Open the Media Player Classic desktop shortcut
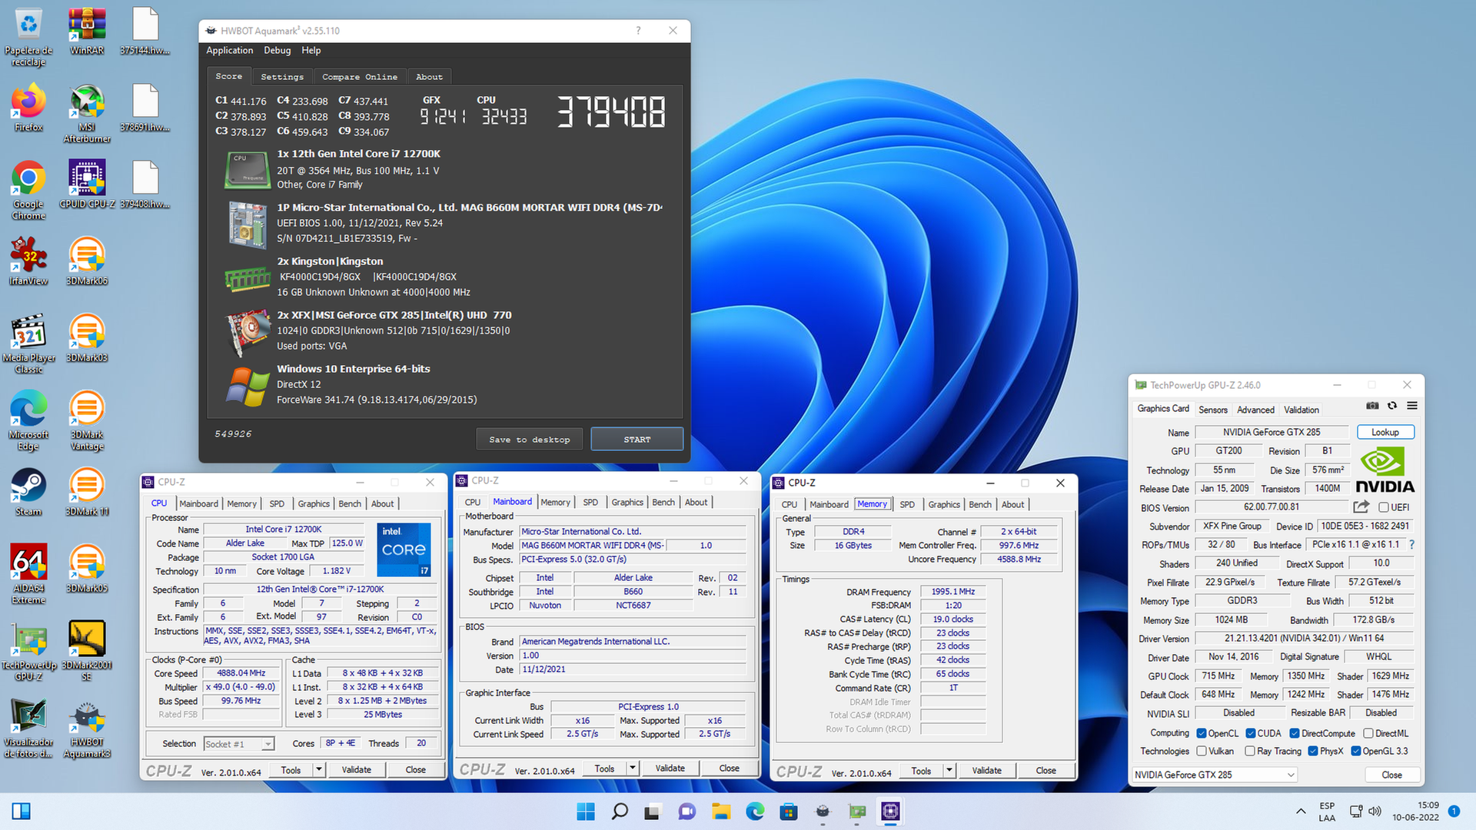The height and width of the screenshot is (830, 1476). click(x=28, y=344)
